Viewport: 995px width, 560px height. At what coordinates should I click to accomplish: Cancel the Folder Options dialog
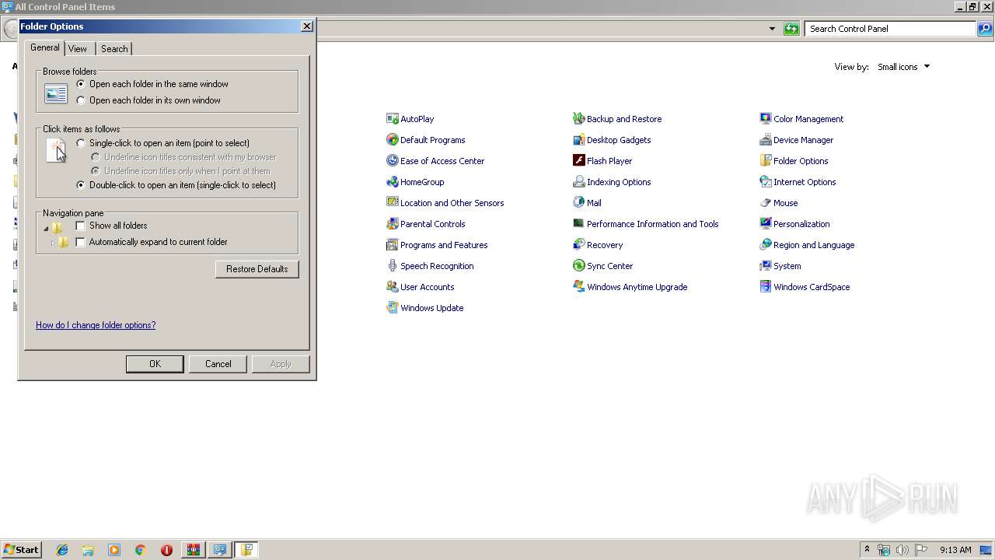coord(218,364)
